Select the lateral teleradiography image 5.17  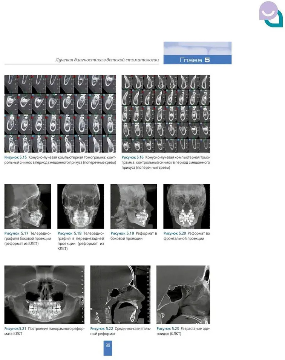coord(28,206)
